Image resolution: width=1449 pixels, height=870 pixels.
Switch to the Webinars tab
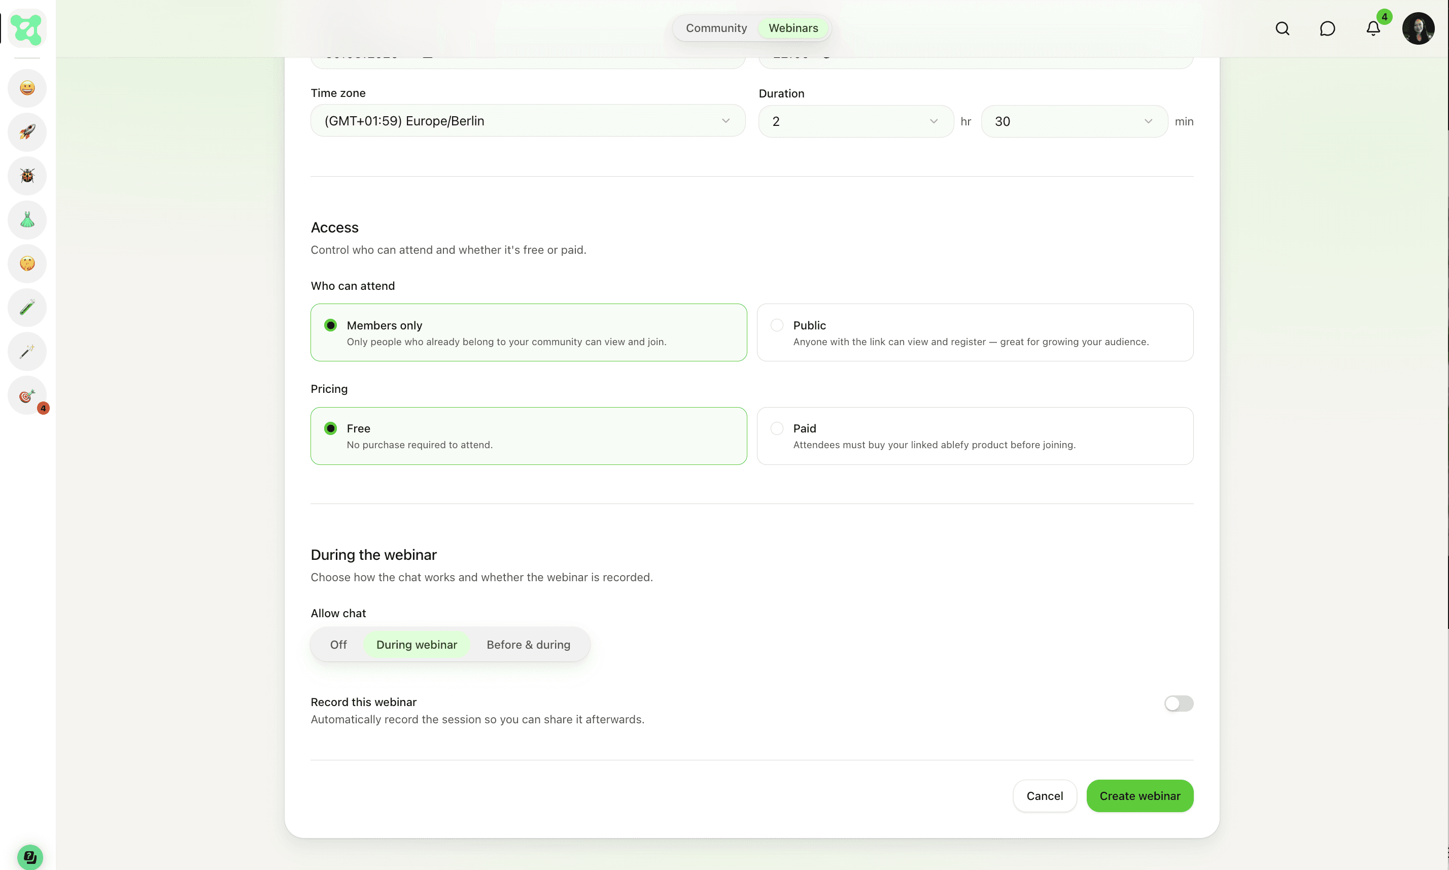pos(793,28)
